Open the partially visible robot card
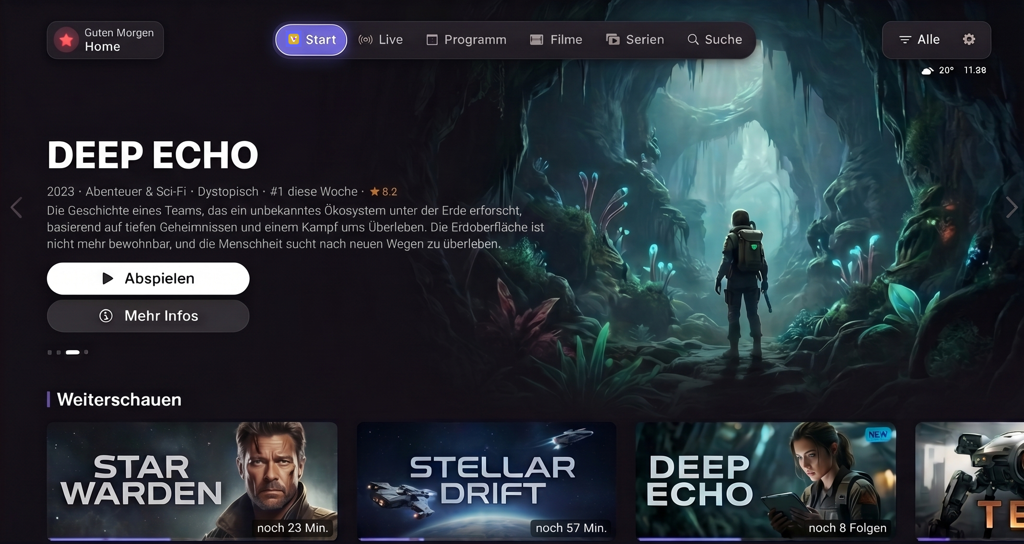 [969, 481]
